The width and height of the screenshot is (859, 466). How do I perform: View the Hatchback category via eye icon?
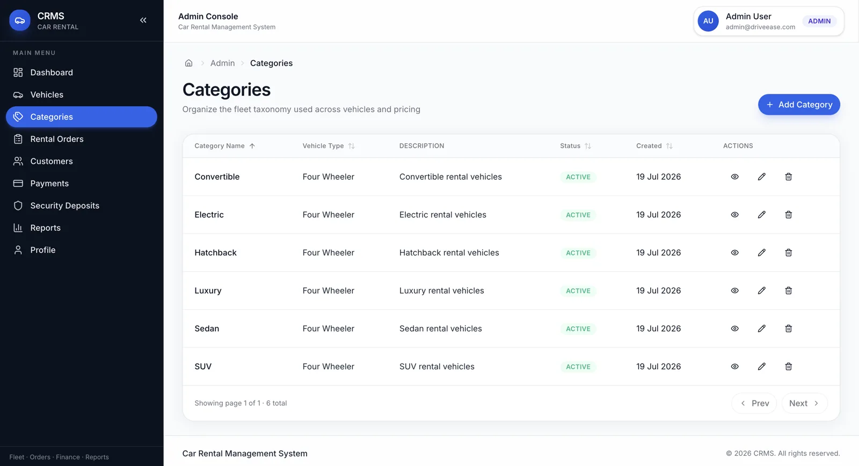(734, 253)
